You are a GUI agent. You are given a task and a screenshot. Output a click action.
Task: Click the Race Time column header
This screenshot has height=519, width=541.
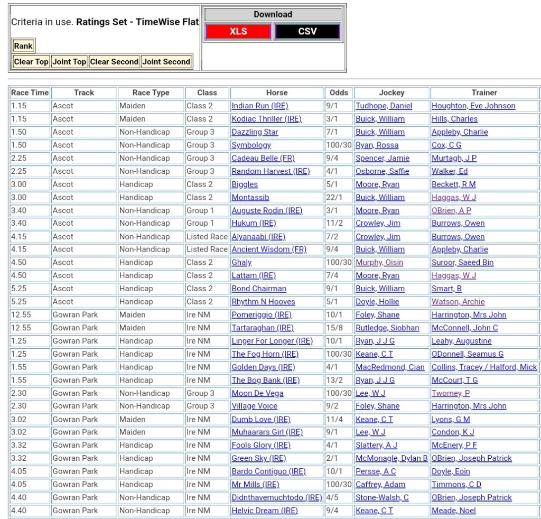coord(30,93)
